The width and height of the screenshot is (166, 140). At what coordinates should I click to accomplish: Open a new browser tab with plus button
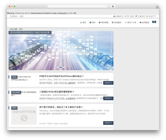click(157, 7)
